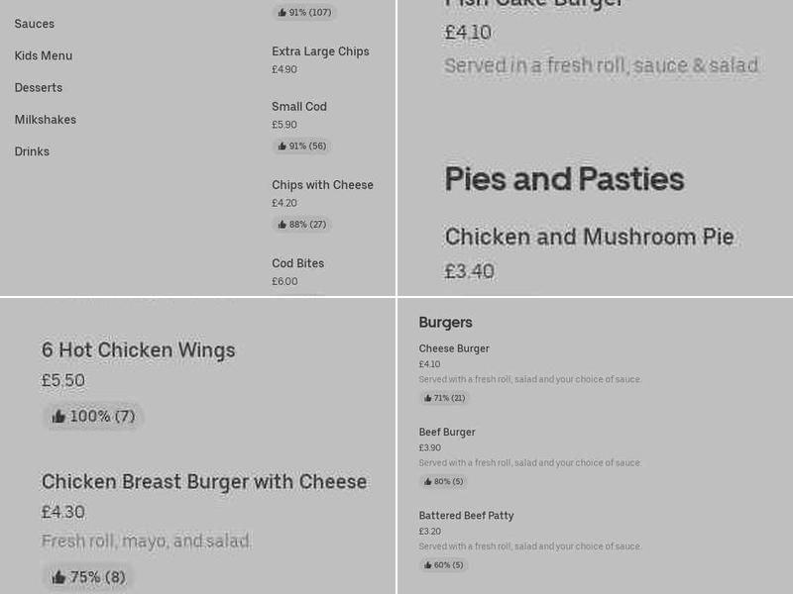Click the thumbs-up icon under Small Cod
Screen dimensions: 793x594
(x=301, y=146)
